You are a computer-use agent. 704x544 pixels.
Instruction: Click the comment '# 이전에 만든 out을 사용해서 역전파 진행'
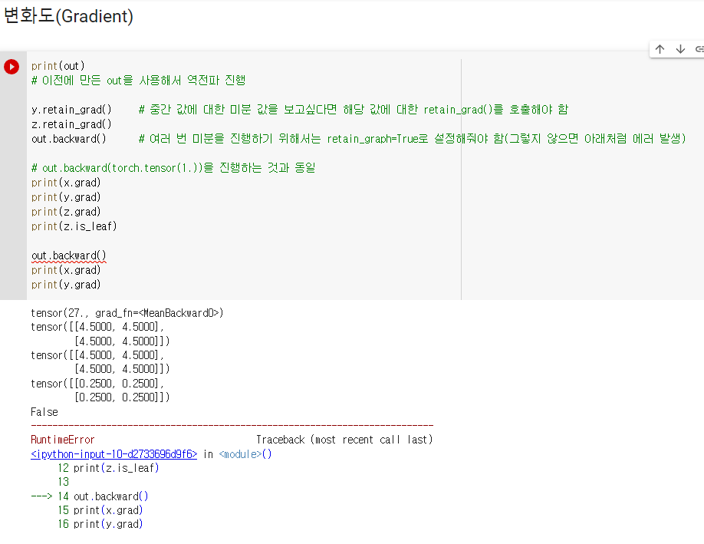138,81
